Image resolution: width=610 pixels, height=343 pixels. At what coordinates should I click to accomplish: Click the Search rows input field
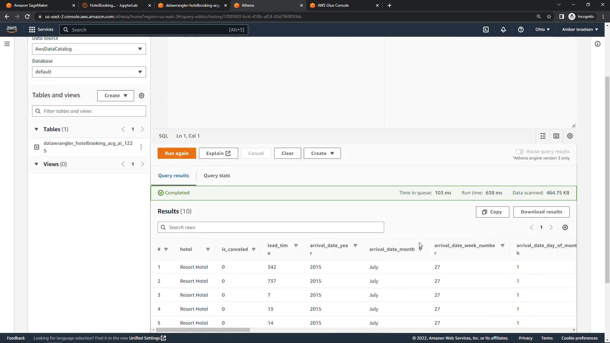coord(271,227)
